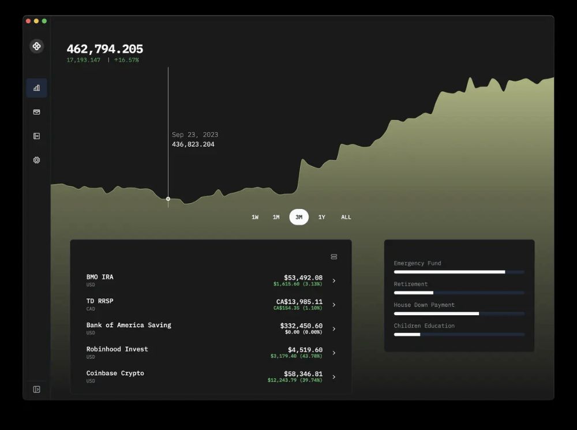Select the 3M time range
The image size is (577, 430).
(x=299, y=217)
